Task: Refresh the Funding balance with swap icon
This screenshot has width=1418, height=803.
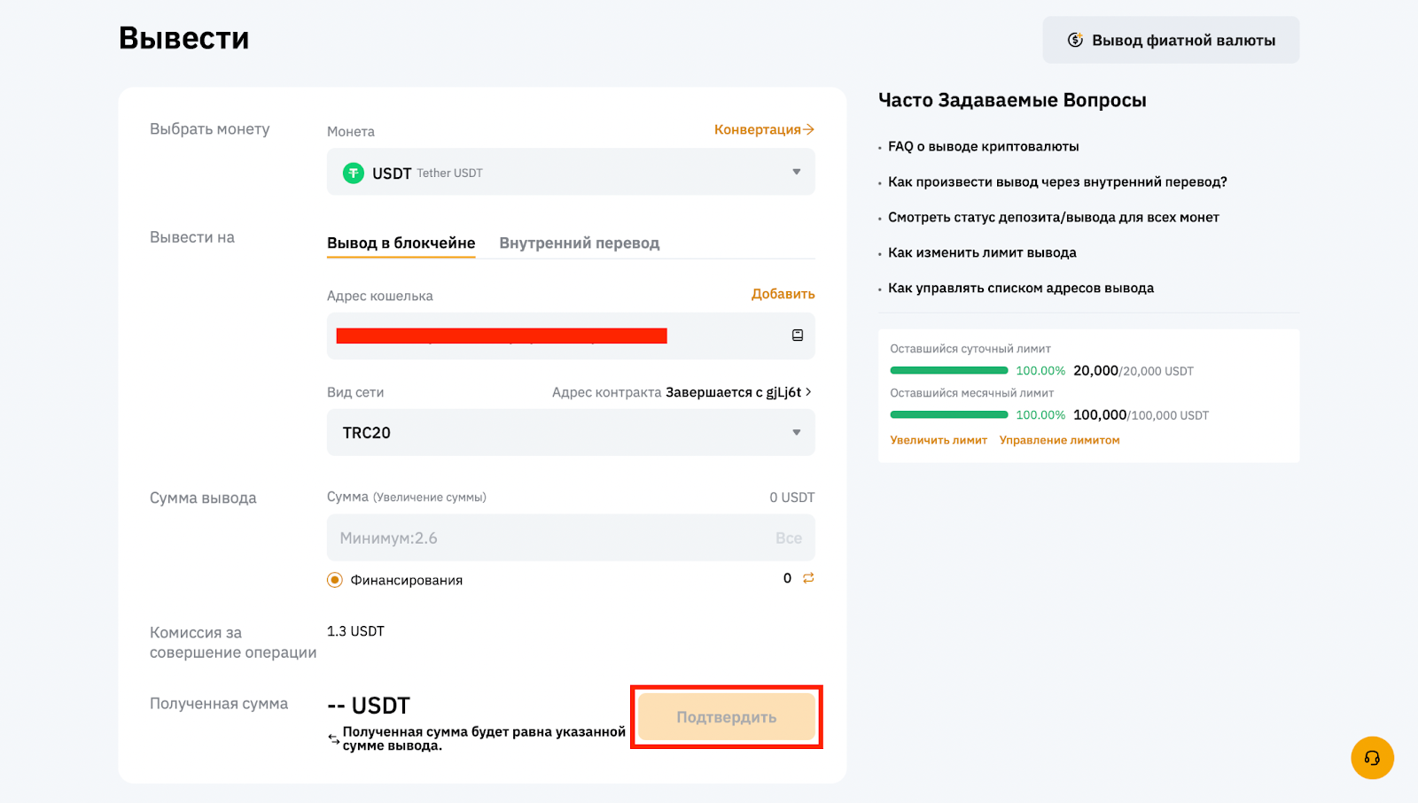Action: tap(808, 578)
